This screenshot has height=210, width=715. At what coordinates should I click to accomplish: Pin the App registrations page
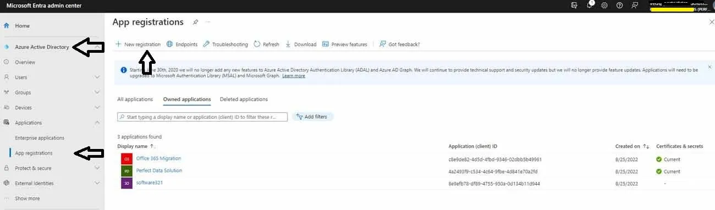point(195,22)
